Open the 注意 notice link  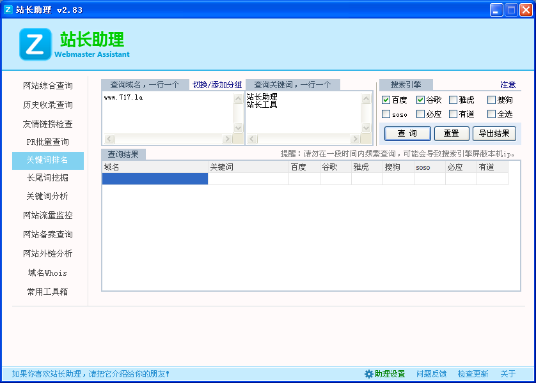[x=508, y=85]
